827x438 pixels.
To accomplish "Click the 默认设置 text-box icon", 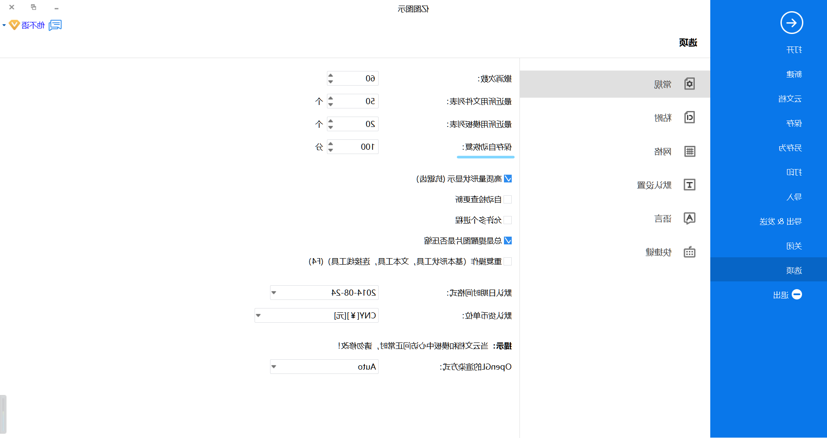I will [690, 185].
